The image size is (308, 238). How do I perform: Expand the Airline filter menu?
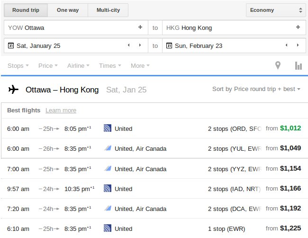[x=78, y=66]
